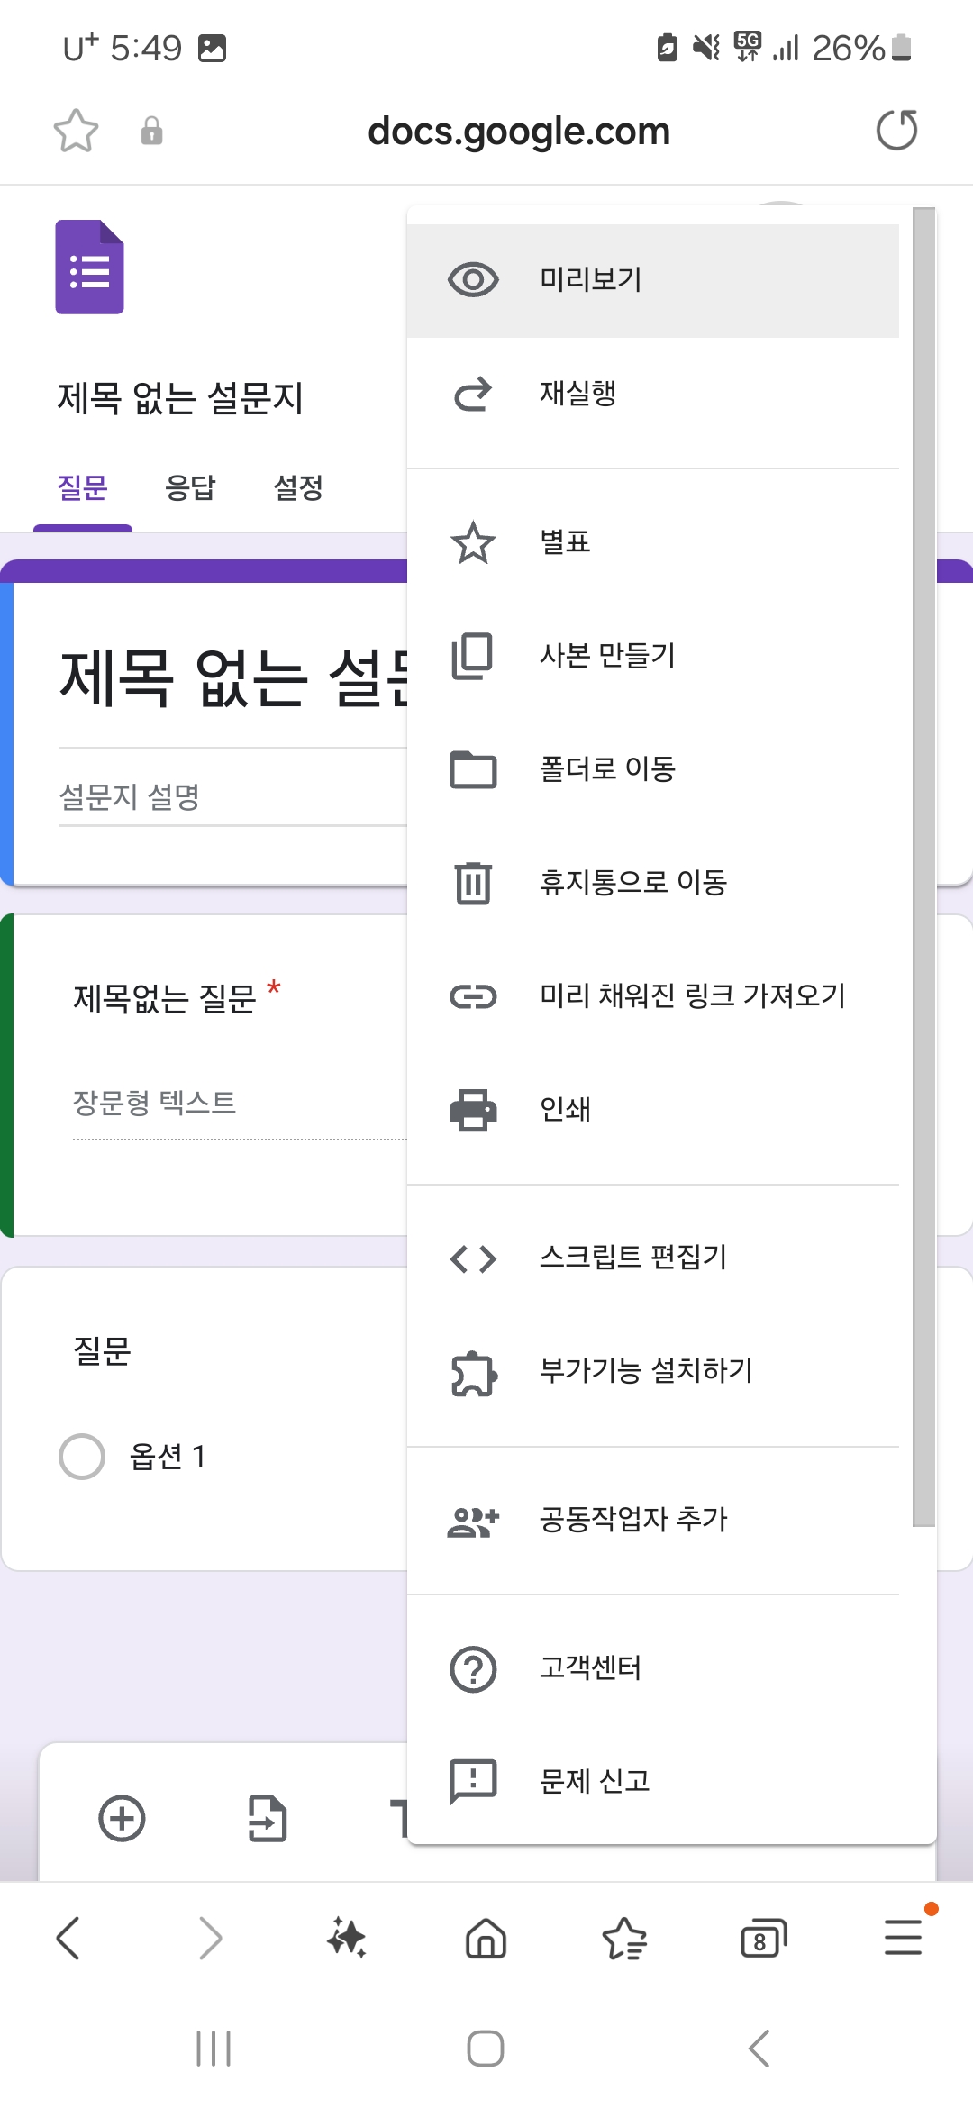Screen dimensions: 973x2108
Task: Tap the browser home icon
Action: (x=486, y=1939)
